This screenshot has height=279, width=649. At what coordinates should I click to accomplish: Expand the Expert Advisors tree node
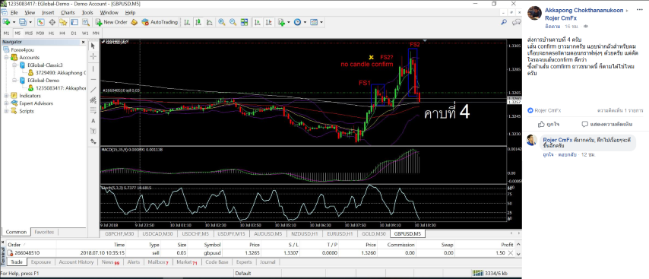pyautogui.click(x=6, y=103)
